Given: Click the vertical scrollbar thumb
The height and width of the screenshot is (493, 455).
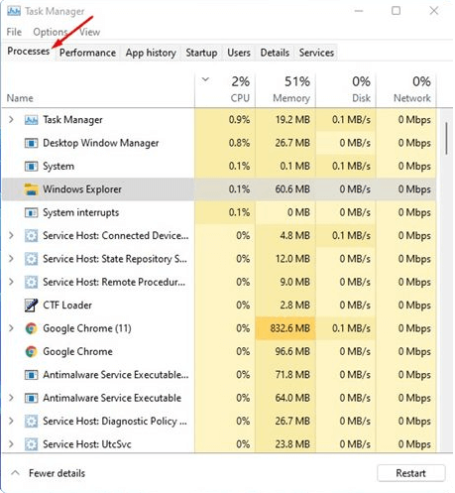Looking at the screenshot, I should [446, 138].
